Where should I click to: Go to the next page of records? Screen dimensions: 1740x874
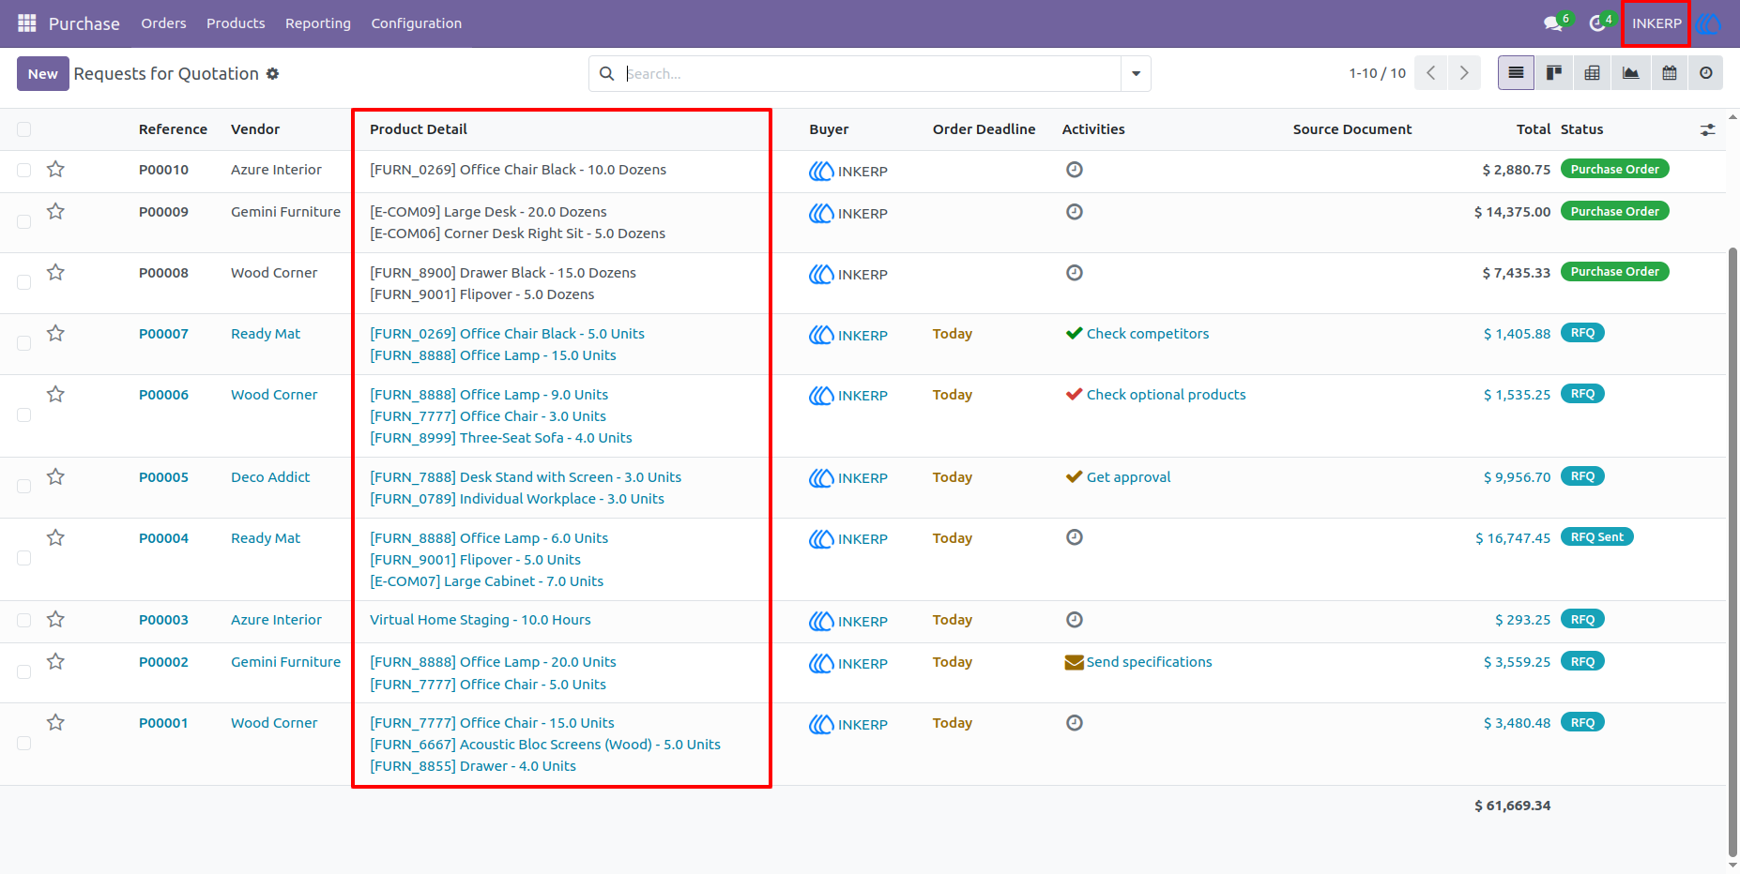pyautogui.click(x=1464, y=73)
